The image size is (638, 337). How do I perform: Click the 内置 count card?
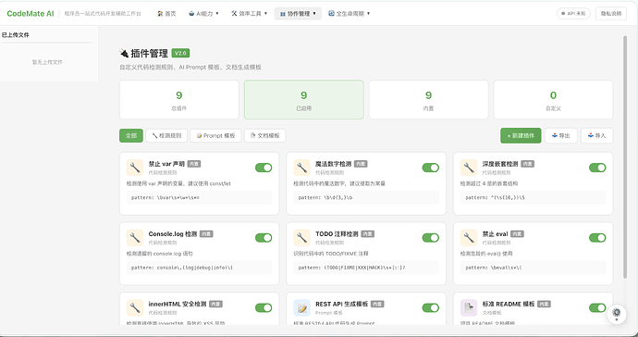point(428,100)
